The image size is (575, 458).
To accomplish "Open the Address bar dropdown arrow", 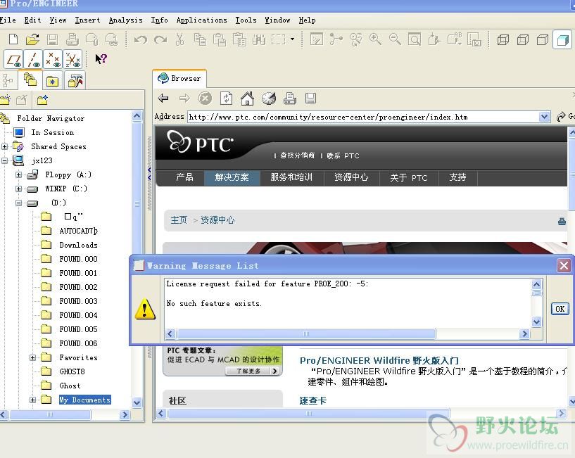I will 545,117.
